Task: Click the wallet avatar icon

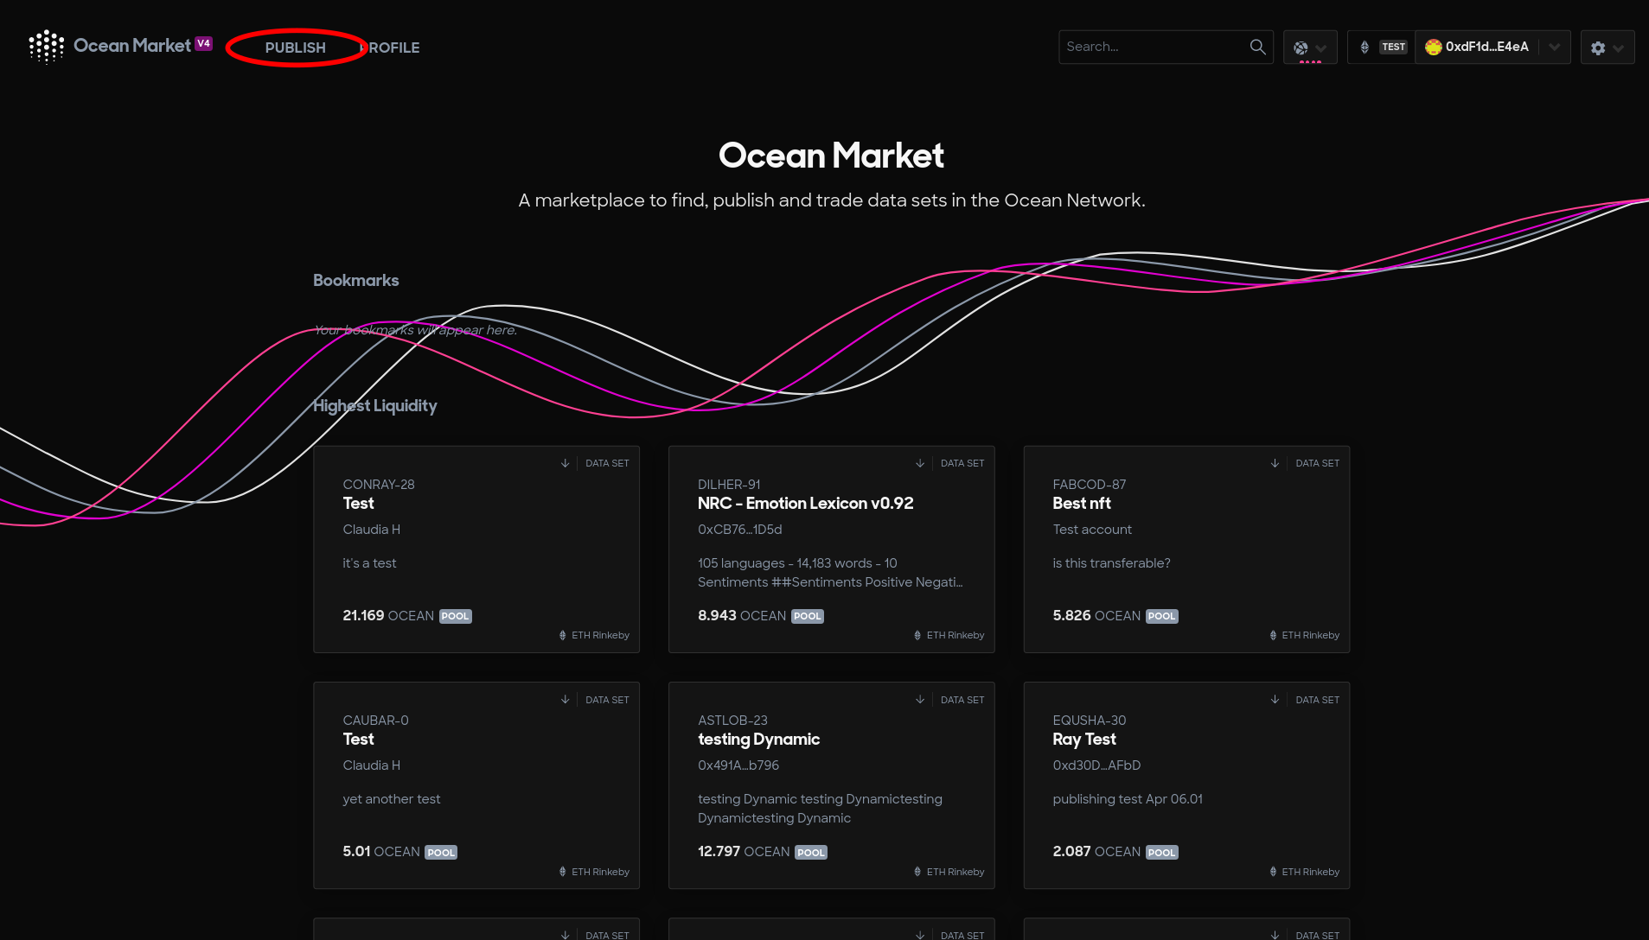Action: click(x=1433, y=48)
